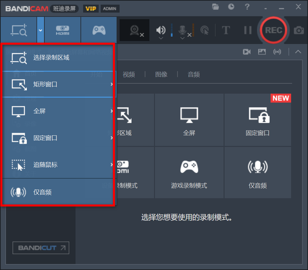Viewport: 308px width, 270px height.
Task: Select partially hidden HDMI 录制模式 tile
Action: point(135,172)
